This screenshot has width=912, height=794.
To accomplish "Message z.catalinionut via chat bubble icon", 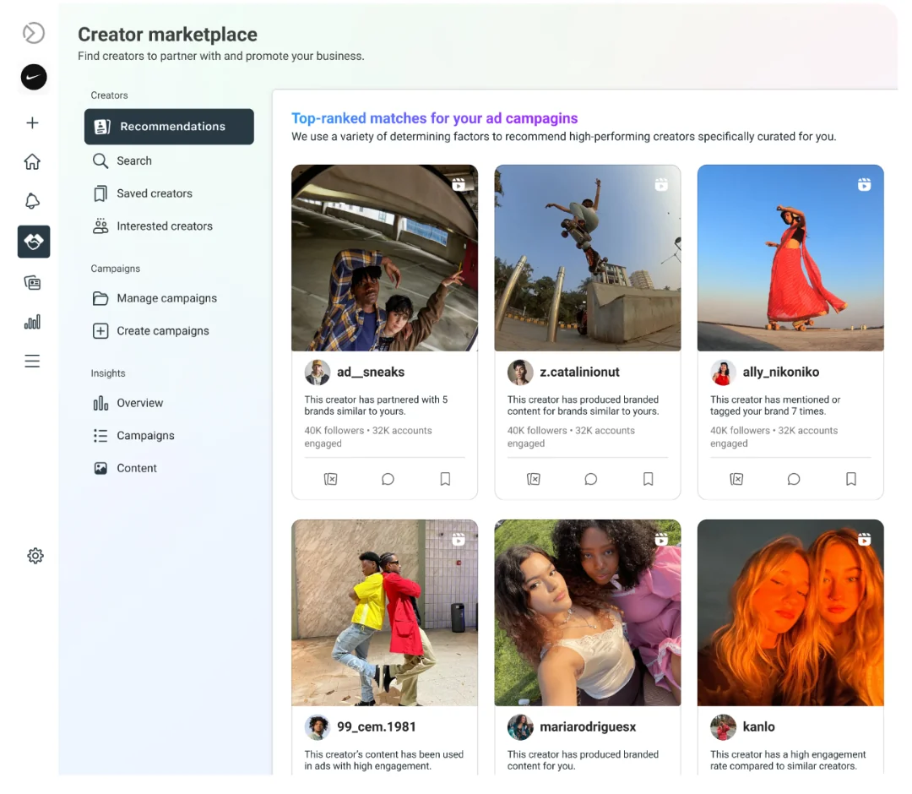I will point(591,479).
